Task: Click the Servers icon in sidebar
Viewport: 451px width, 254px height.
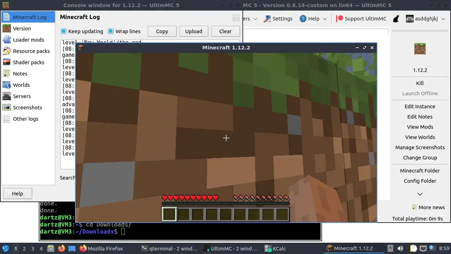Action: click(7, 96)
